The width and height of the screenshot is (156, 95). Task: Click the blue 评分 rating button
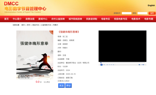coord(68,86)
